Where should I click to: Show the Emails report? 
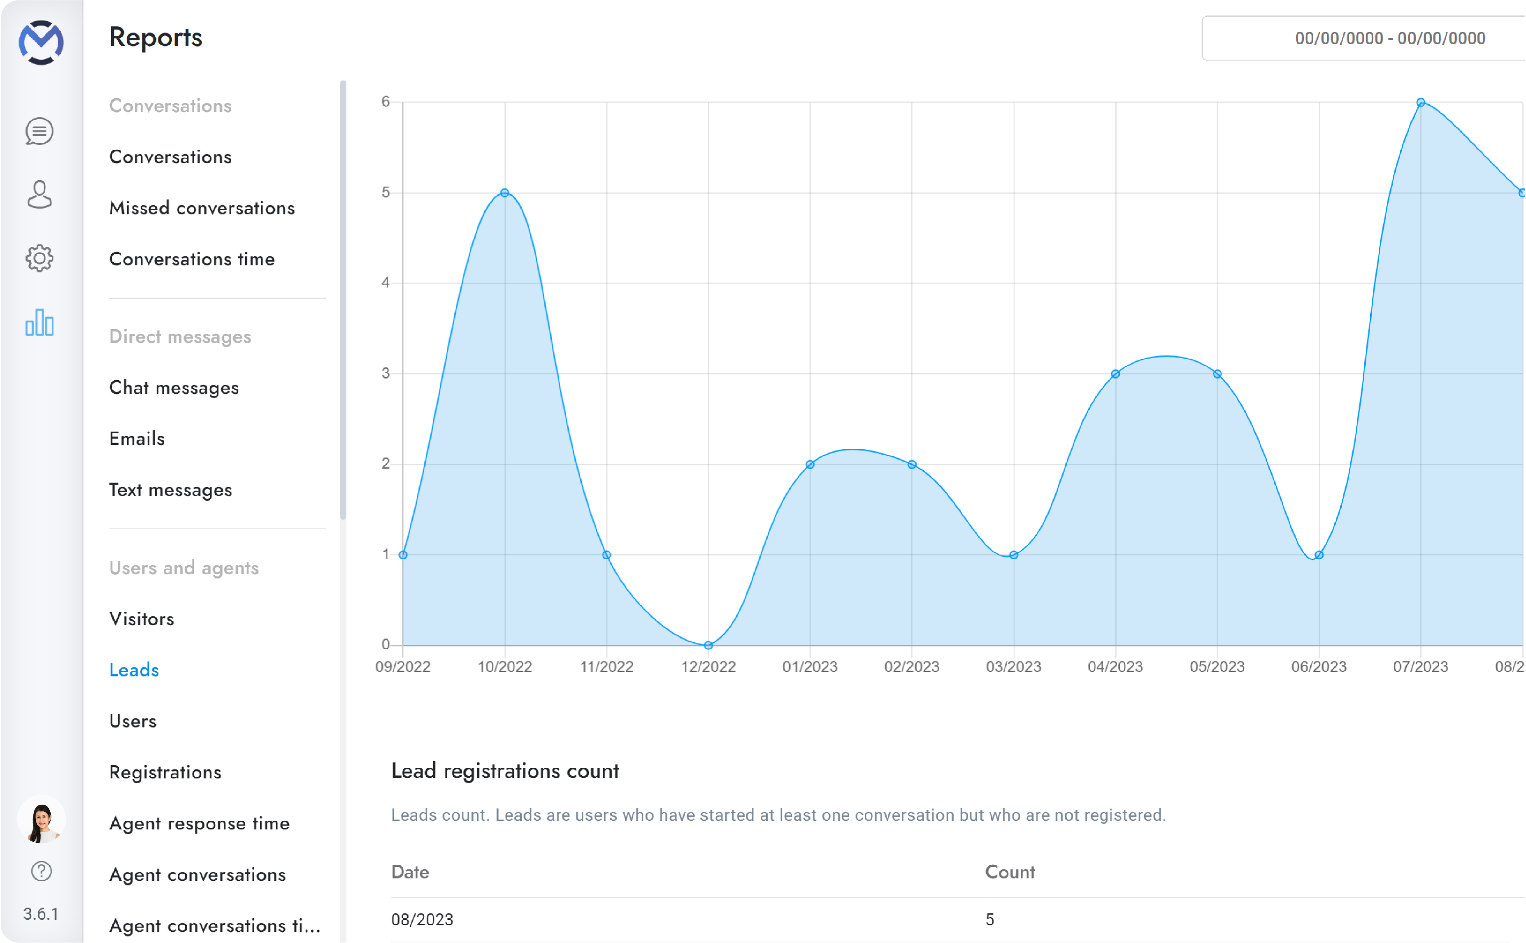(137, 439)
